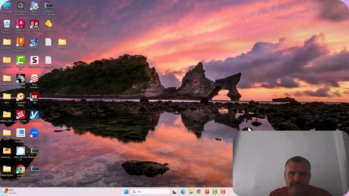Launch SSCNC simulator shortcut
The height and width of the screenshot is (196, 349).
click(34, 44)
